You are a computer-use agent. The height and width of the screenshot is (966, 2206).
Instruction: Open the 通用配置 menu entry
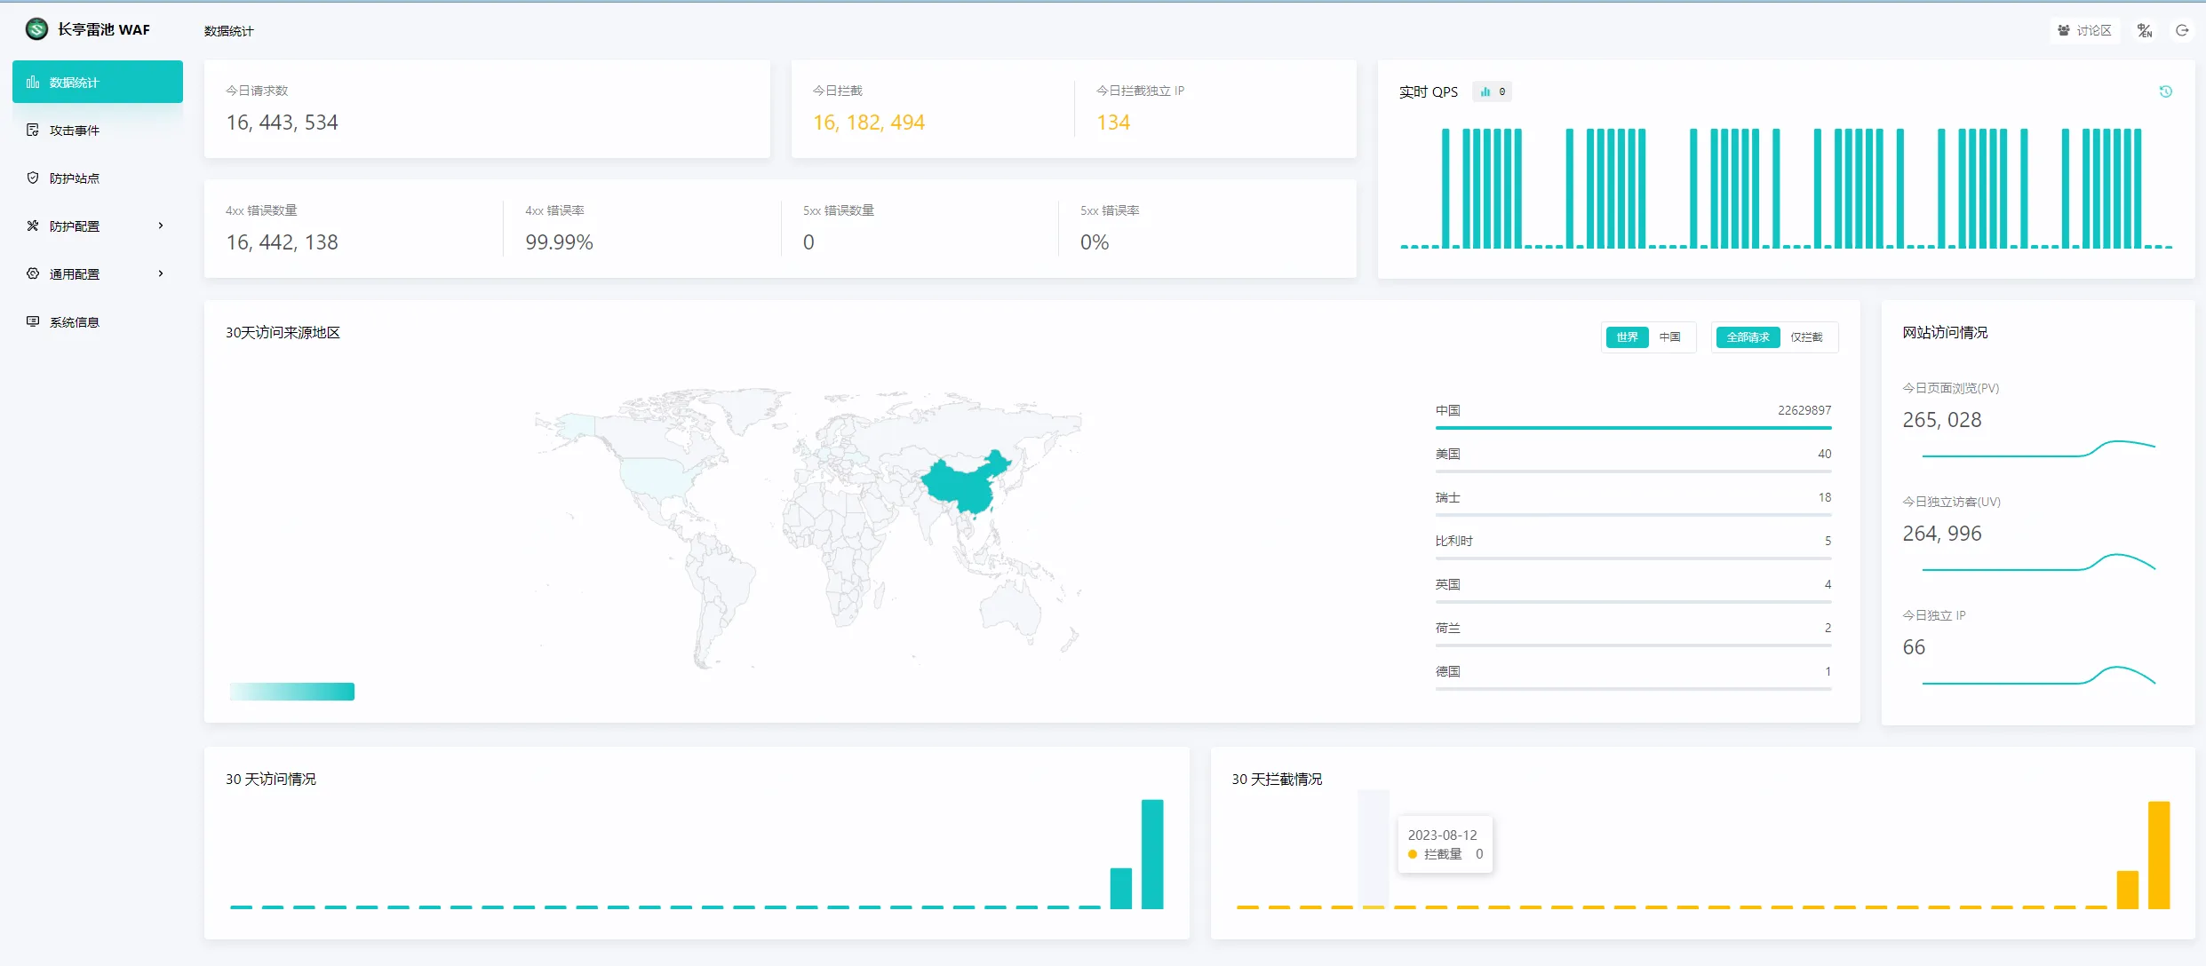[x=75, y=273]
